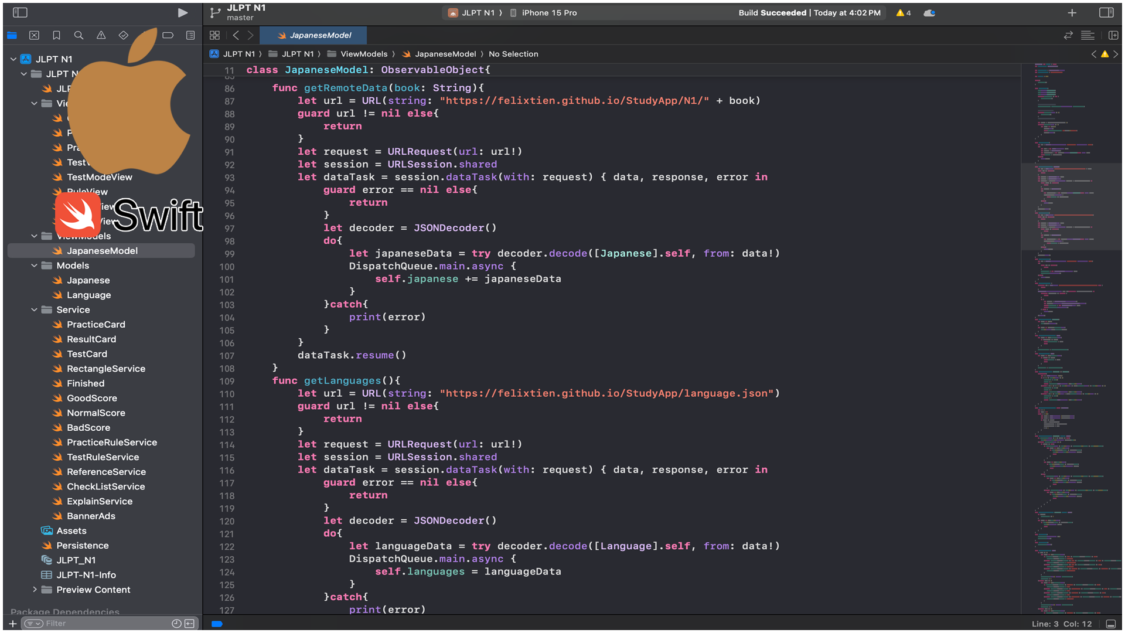This screenshot has width=1125, height=633.
Task: Collapse the JLPT N1 project root
Action: [13, 59]
